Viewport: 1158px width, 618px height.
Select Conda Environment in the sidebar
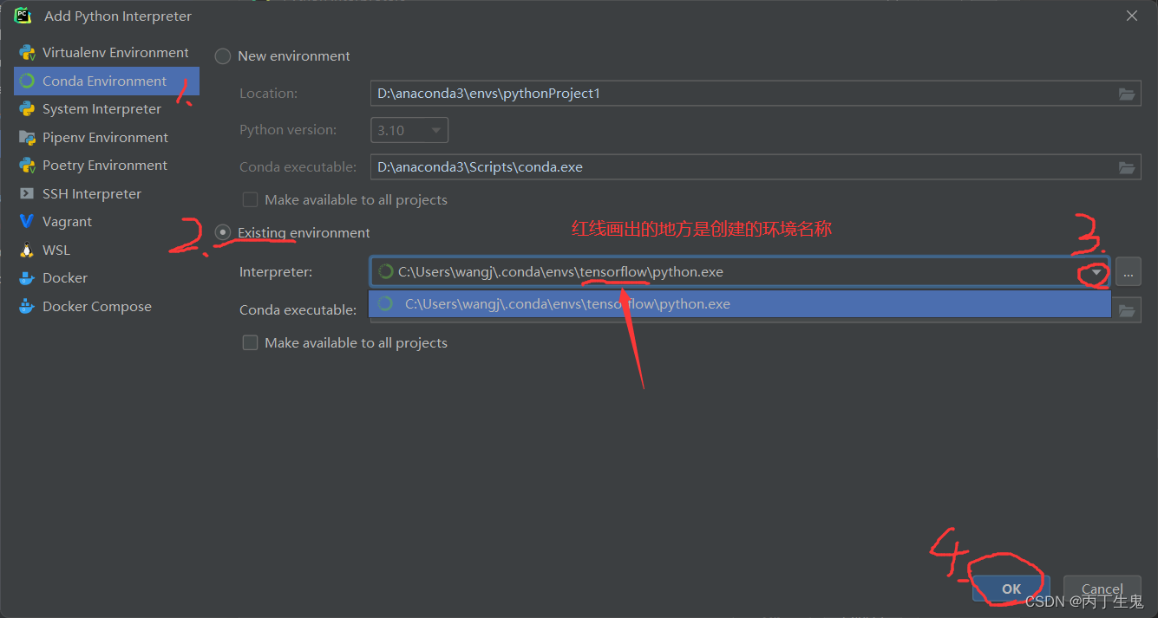click(x=107, y=81)
